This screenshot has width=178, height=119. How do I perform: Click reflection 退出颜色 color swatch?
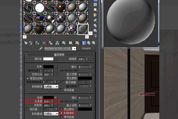pos(85,78)
